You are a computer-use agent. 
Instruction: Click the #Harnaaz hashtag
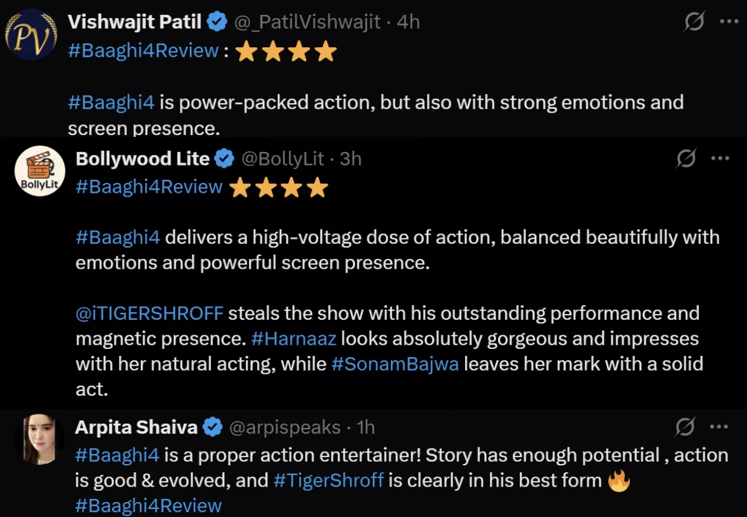(293, 339)
